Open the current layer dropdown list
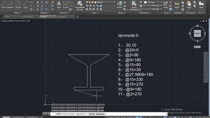This screenshot has width=210, height=118. click(x=115, y=2)
